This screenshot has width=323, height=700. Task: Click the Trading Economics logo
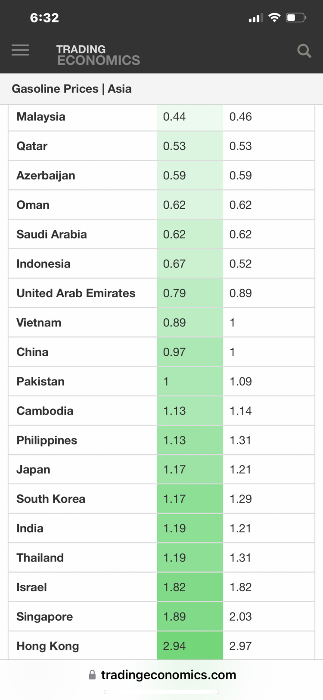[98, 55]
